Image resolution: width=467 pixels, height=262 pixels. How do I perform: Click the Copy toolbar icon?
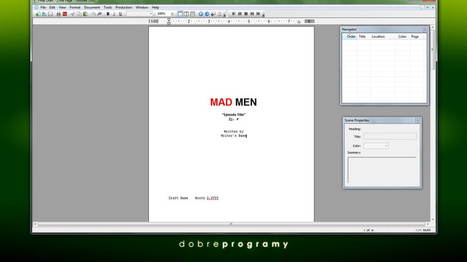coord(79,14)
